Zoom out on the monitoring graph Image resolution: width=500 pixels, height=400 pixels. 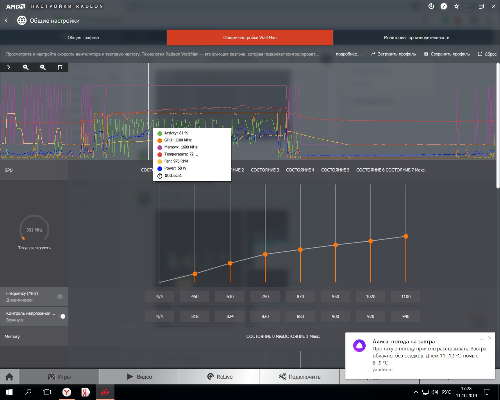(43, 67)
